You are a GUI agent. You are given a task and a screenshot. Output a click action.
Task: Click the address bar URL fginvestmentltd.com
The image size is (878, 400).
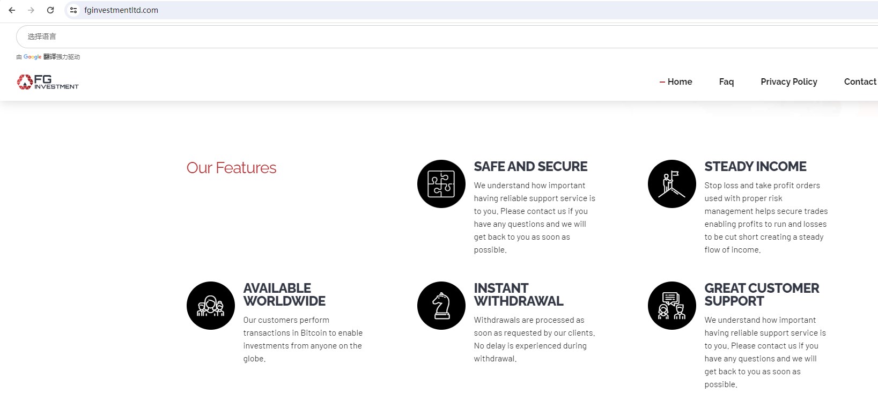click(x=121, y=10)
